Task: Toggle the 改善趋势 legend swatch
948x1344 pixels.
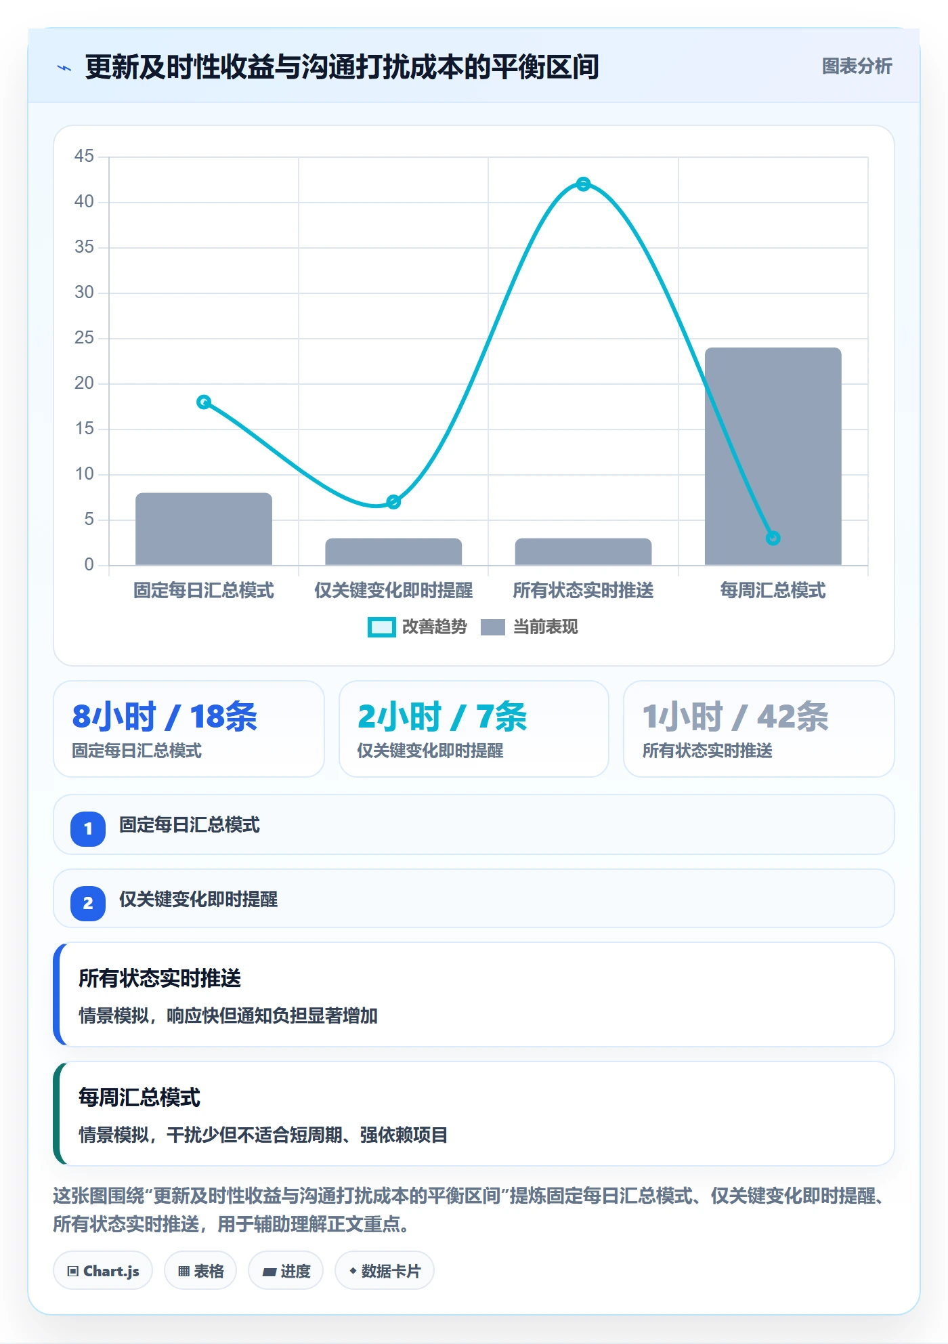Action: coord(381,627)
